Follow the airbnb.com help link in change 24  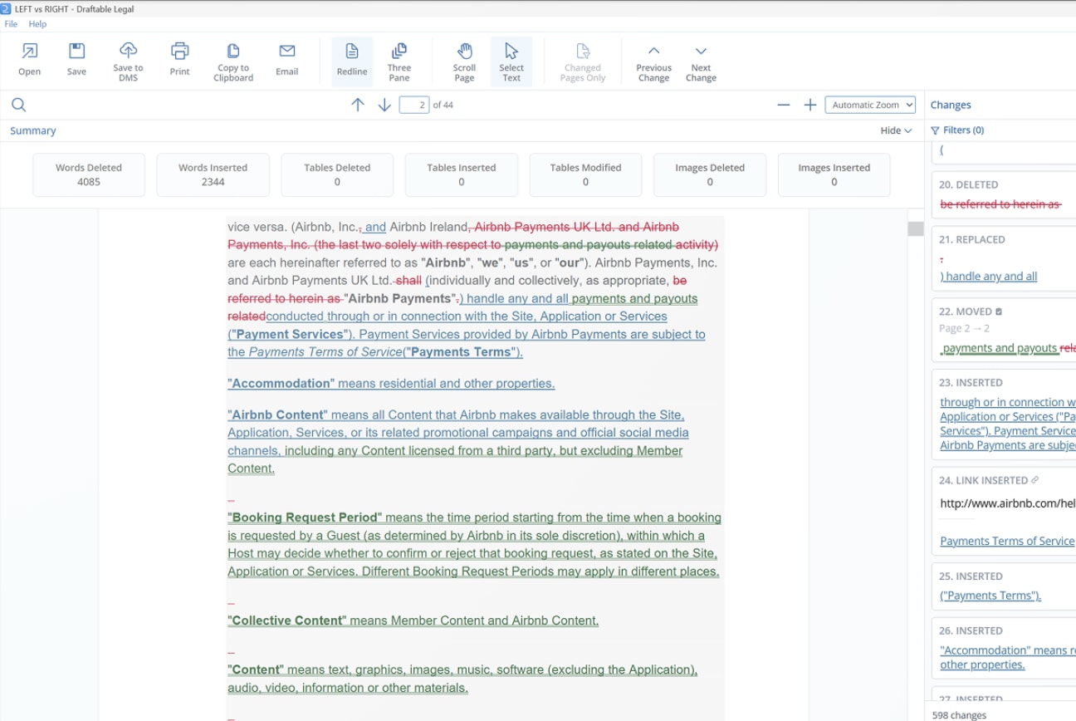[x=1007, y=502]
